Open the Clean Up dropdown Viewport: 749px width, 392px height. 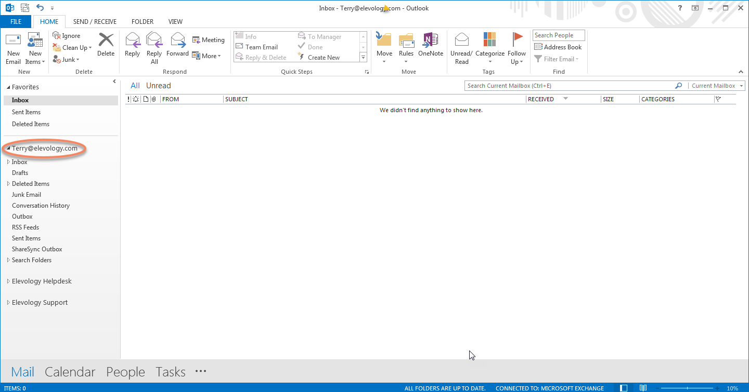[x=72, y=47]
